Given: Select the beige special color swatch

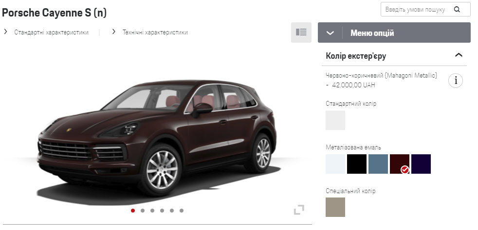Looking at the screenshot, I should coord(335,207).
